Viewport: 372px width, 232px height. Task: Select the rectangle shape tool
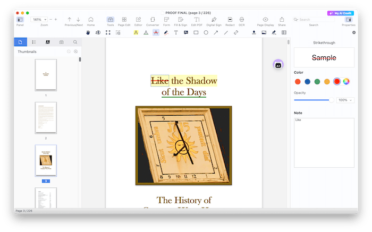tap(196, 33)
